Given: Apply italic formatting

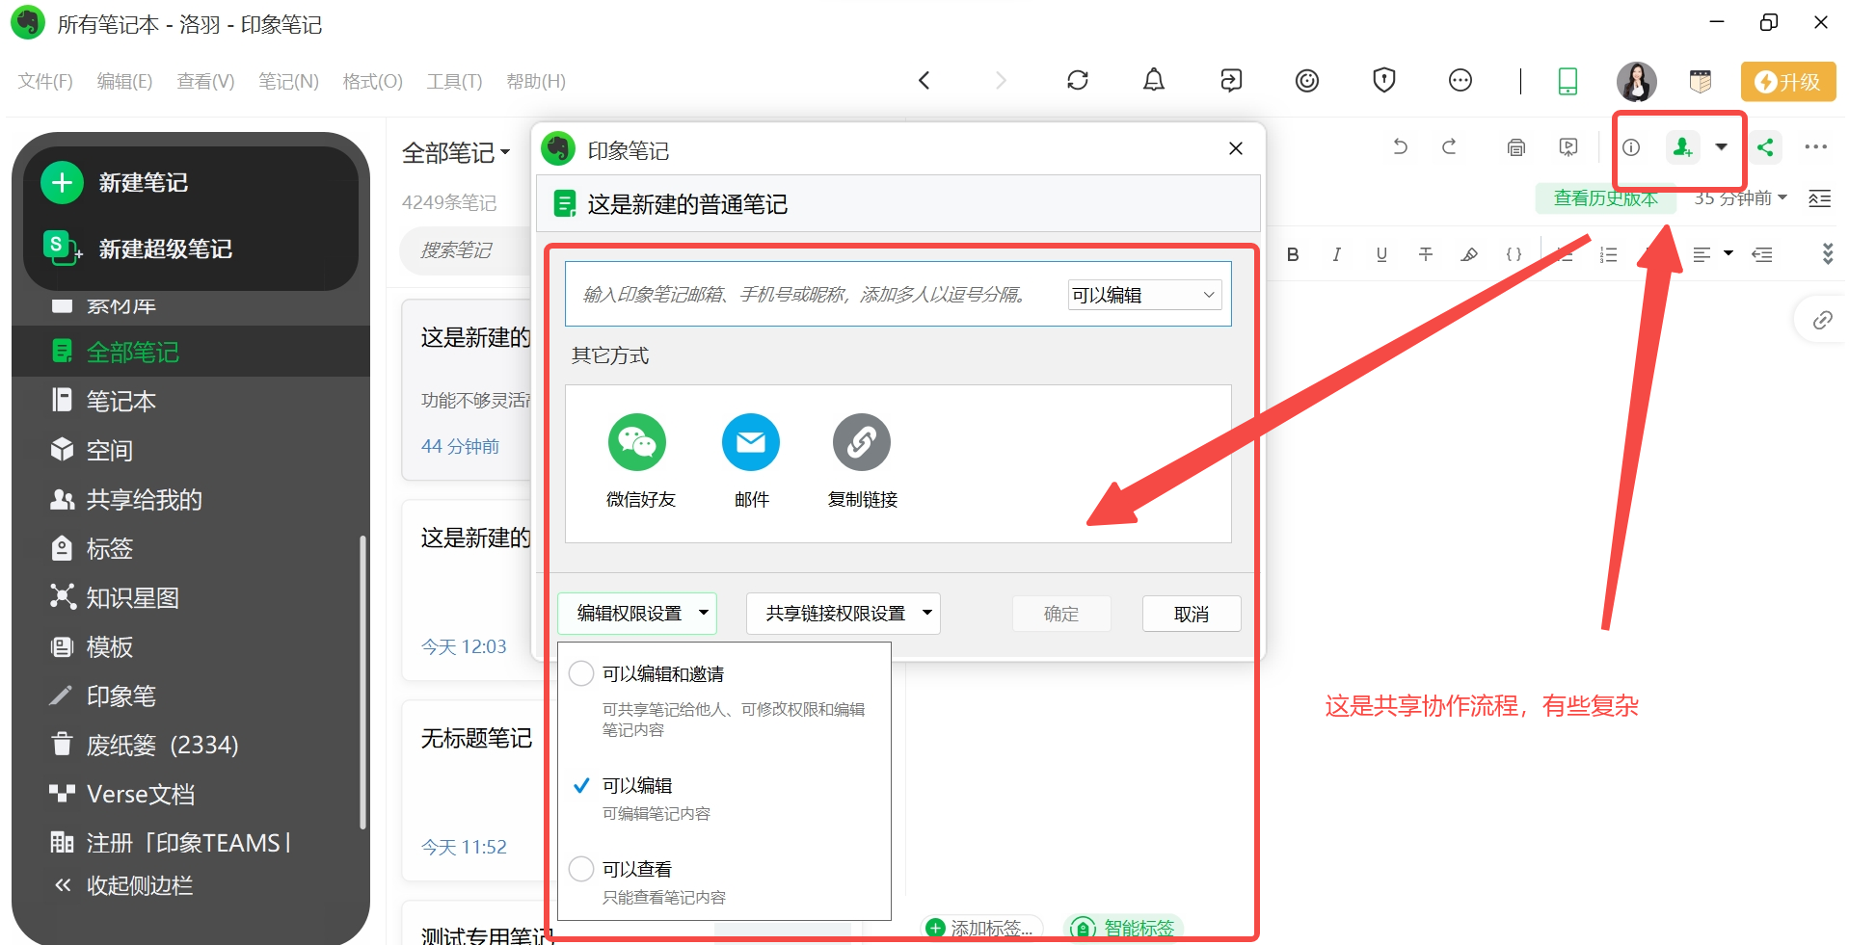Looking at the screenshot, I should click(1336, 254).
